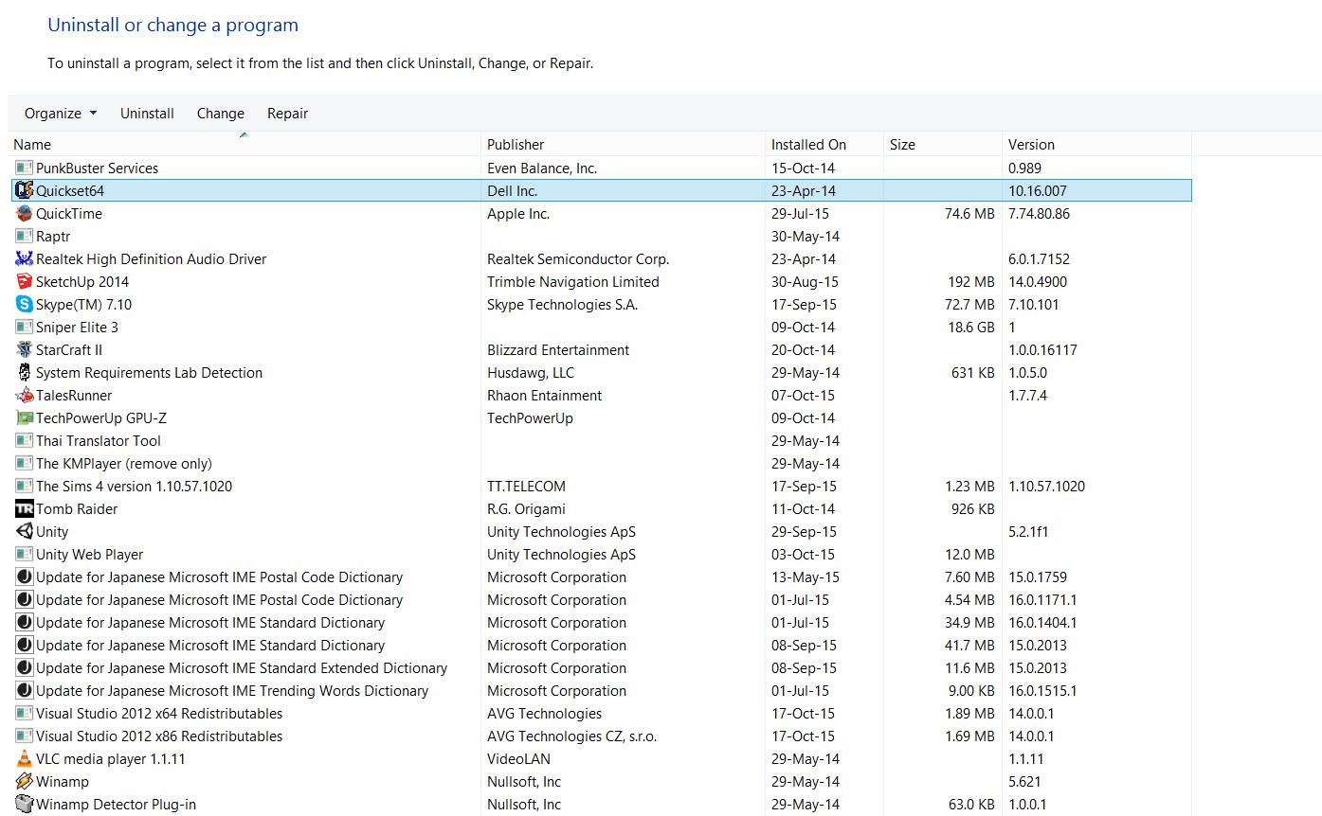Click the R.G. Origami publisher cell
This screenshot has width=1322, height=816.
[528, 508]
